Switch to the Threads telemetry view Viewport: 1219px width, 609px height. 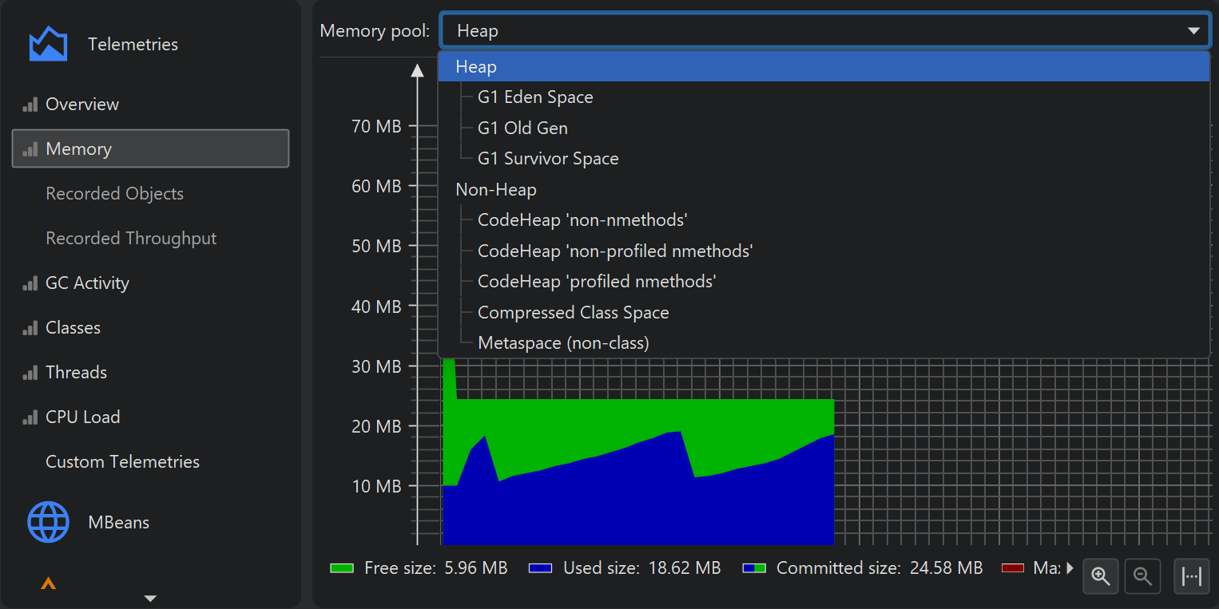tap(76, 373)
